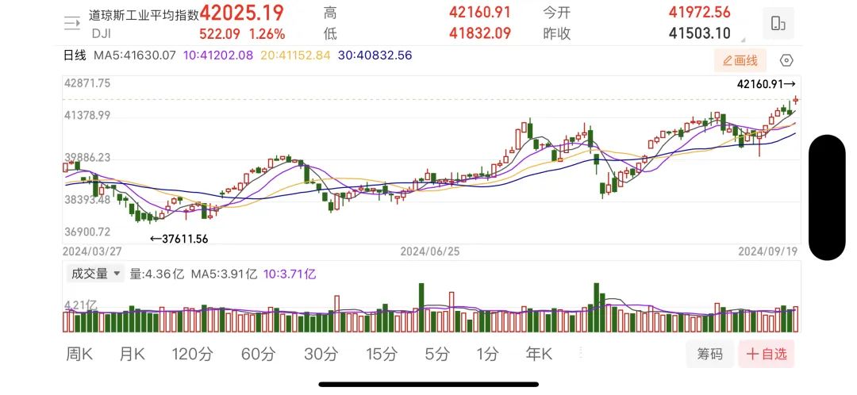Select the 15分 interval tab

tap(382, 354)
